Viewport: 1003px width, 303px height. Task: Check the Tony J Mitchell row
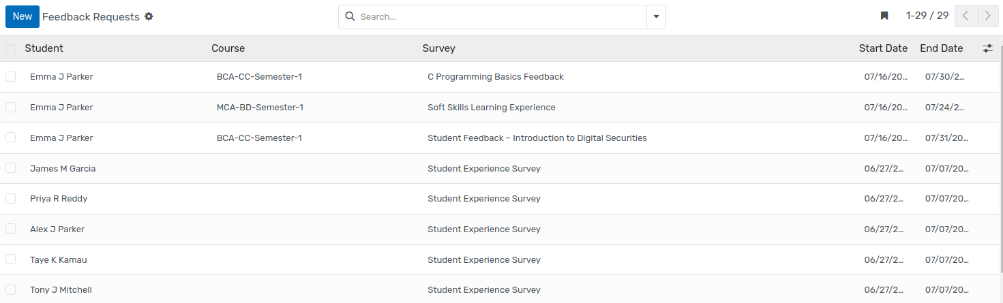click(x=10, y=289)
